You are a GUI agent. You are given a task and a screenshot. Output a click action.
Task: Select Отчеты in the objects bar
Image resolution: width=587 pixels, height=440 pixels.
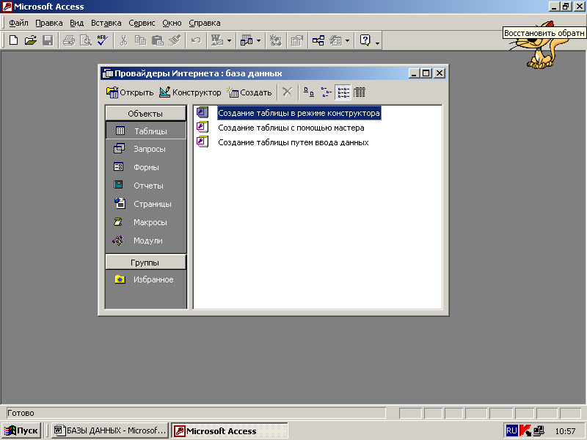145,186
